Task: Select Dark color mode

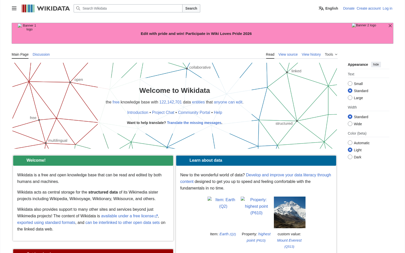Action: point(350,157)
